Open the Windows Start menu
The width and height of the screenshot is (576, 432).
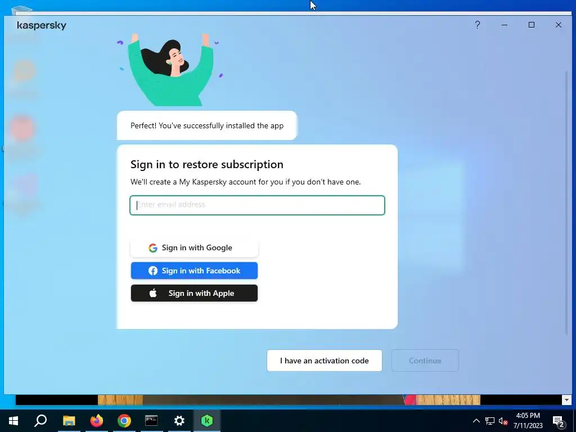point(13,421)
